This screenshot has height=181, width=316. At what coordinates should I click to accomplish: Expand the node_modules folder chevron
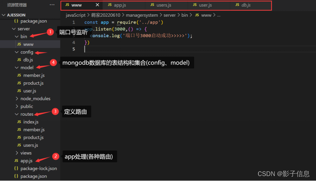tap(17, 99)
